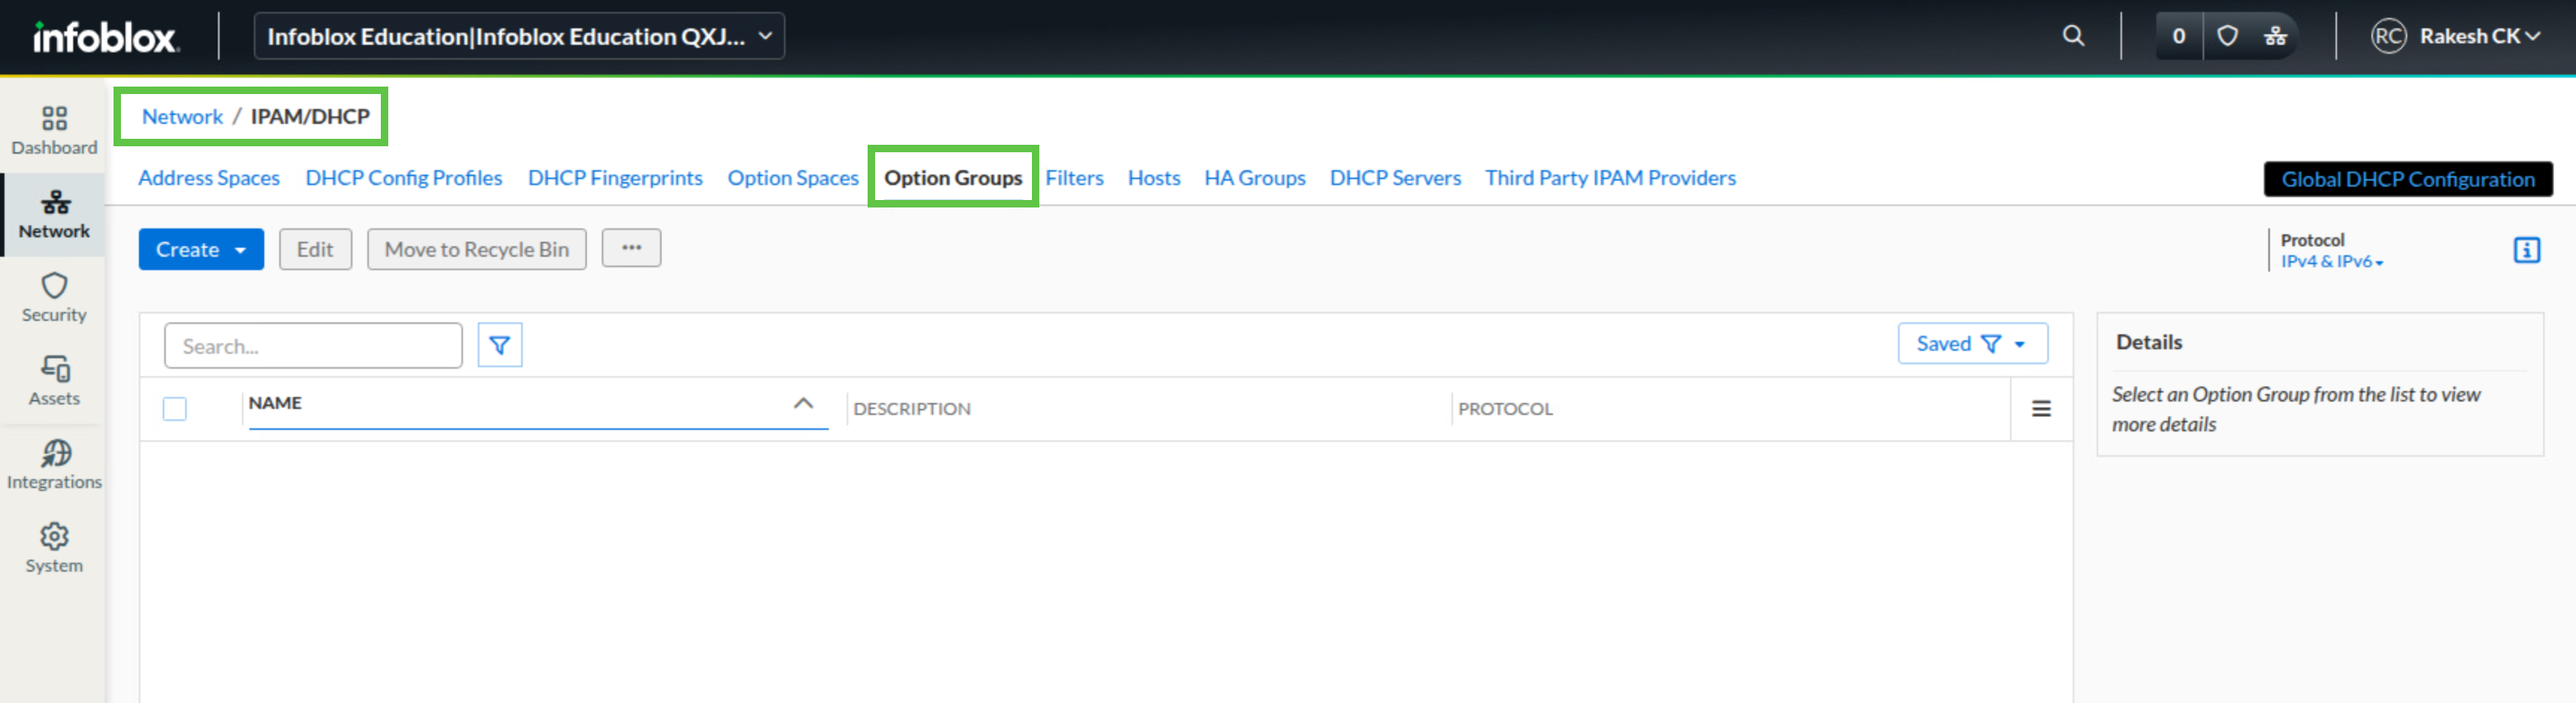Open the Saved filters dropdown
Viewport: 2576px width, 703px height.
tap(1972, 344)
